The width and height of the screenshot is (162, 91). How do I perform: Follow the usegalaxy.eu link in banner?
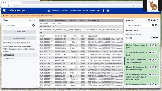pos(47,16)
